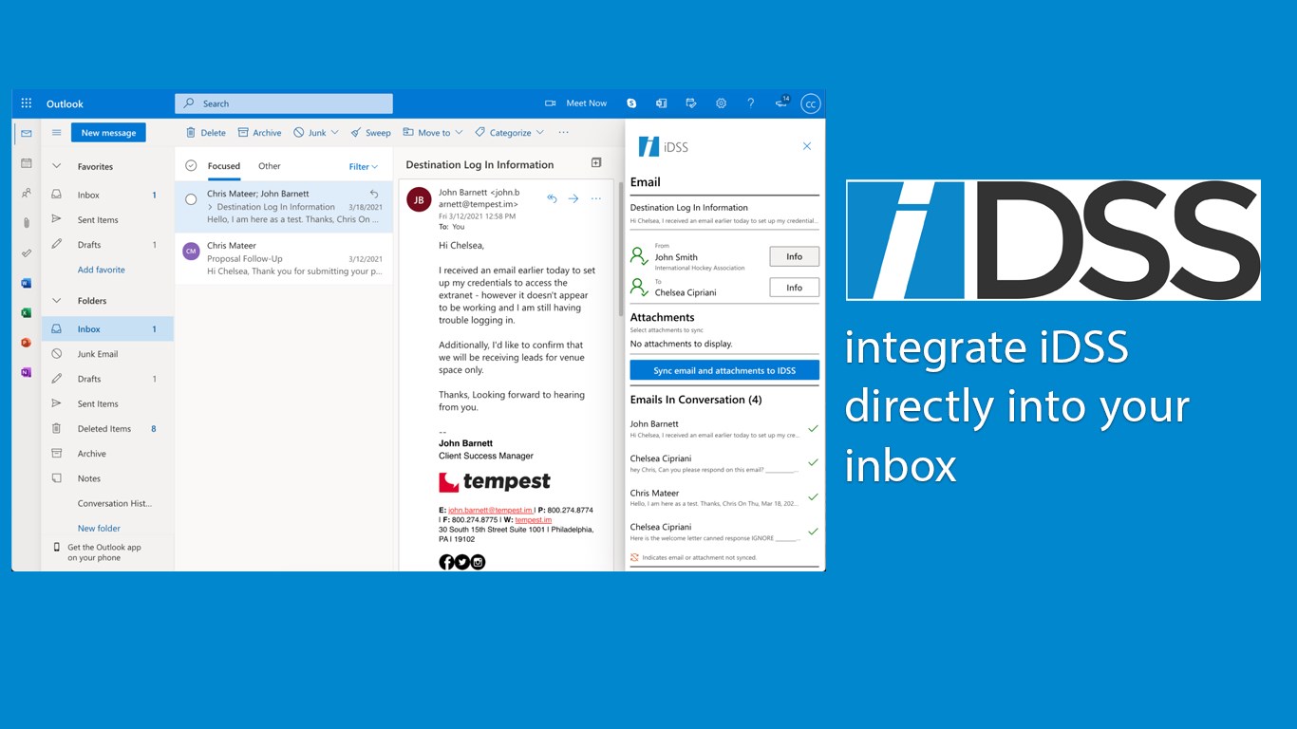The width and height of the screenshot is (1297, 729).
Task: Toggle the hamburger navigation pane button
Action: point(57,133)
